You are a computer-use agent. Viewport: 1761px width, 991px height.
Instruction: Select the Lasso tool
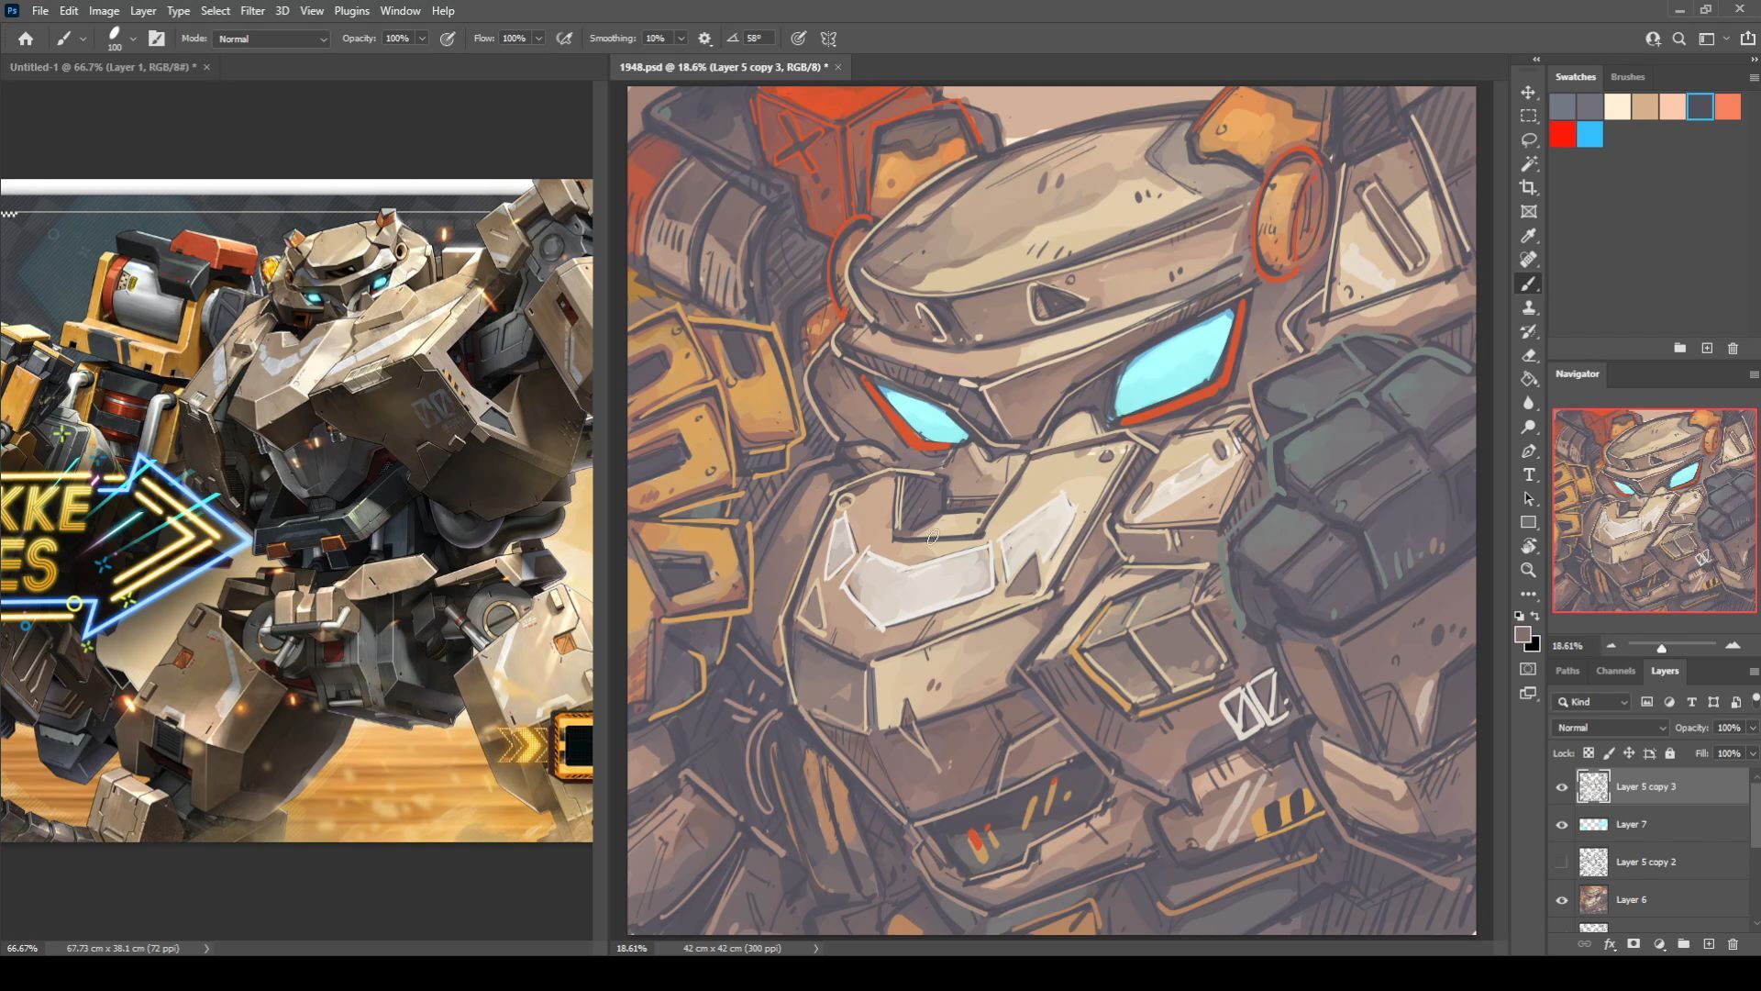1528,139
